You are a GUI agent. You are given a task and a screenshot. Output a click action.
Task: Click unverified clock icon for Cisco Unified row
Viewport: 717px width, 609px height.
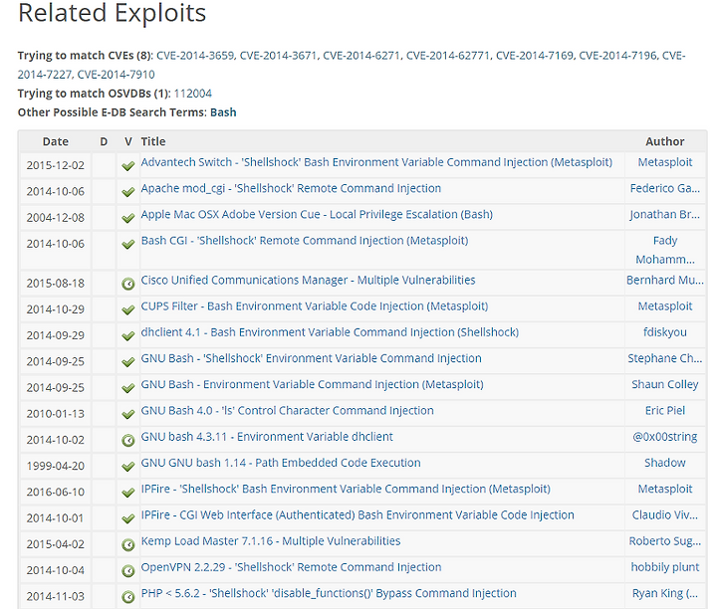pos(128,284)
